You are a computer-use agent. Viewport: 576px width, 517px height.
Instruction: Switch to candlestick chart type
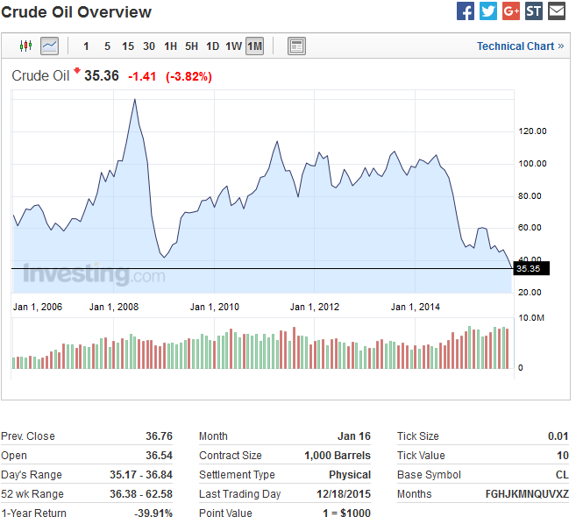(x=25, y=46)
